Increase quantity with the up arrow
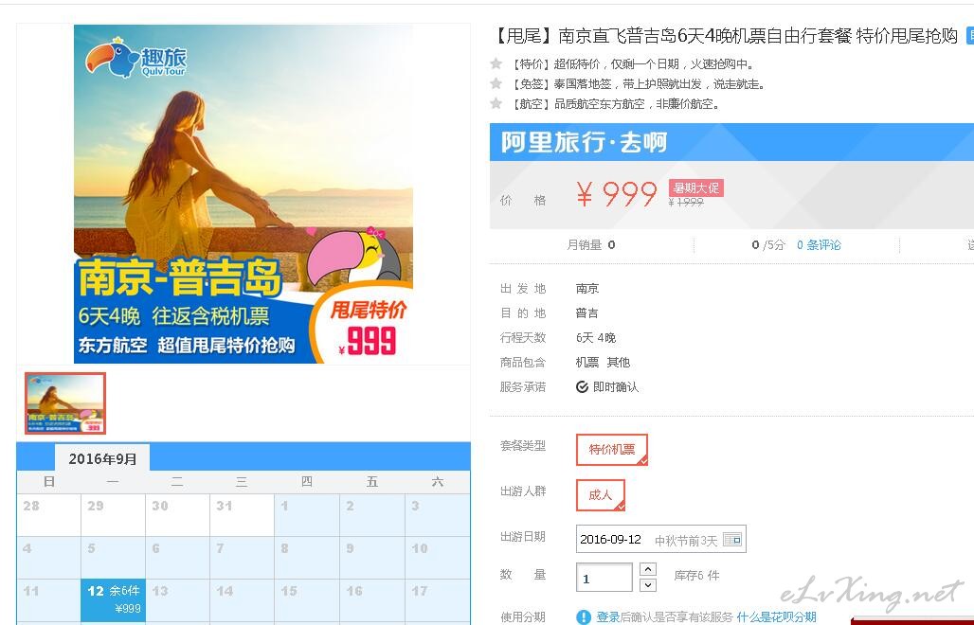This screenshot has width=974, height=625. (647, 568)
